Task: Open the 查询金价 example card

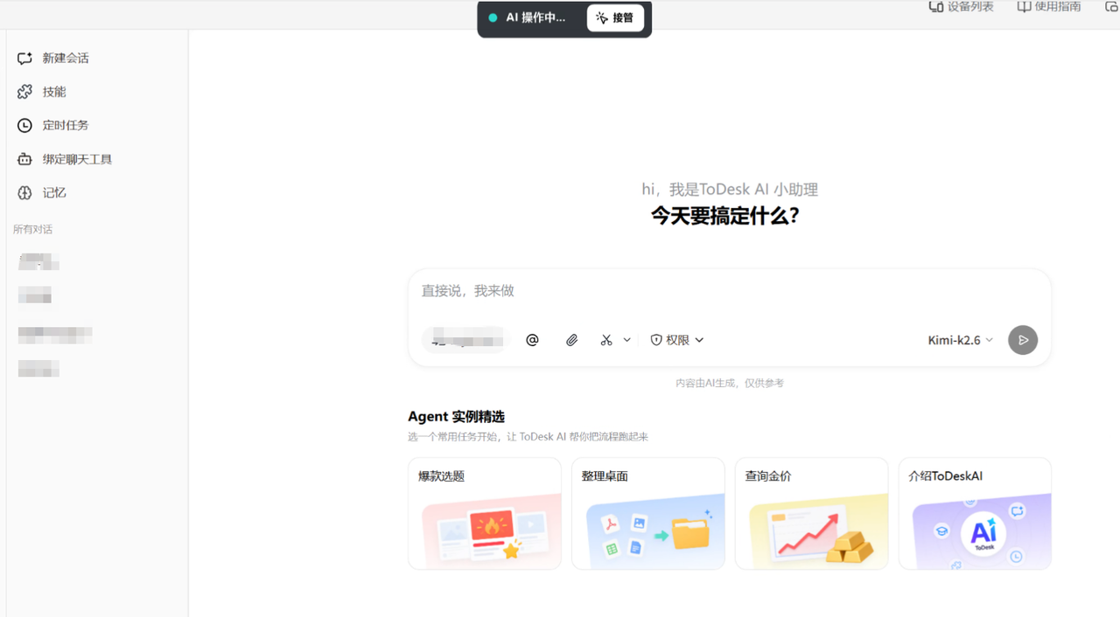Action: 812,513
